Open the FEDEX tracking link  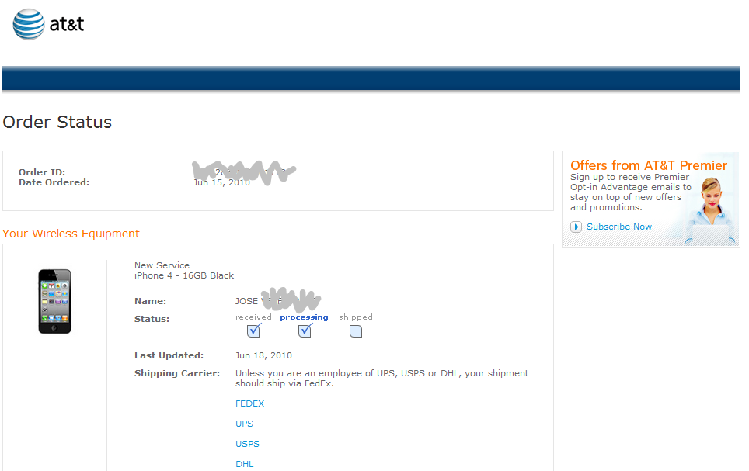(x=250, y=403)
